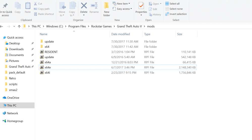Go forward with the right arrow
Viewport: 252px width, 140px height.
[x=9, y=26]
